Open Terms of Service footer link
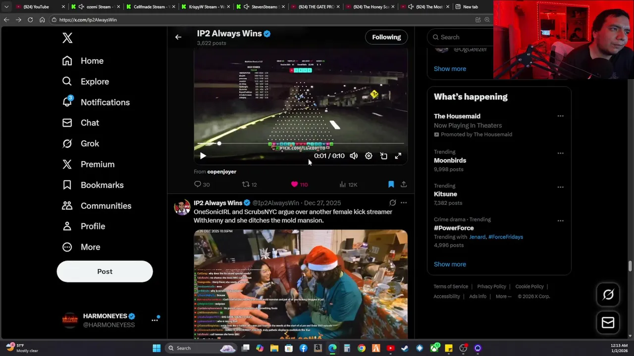Viewport: 634px width, 356px height. [451, 286]
